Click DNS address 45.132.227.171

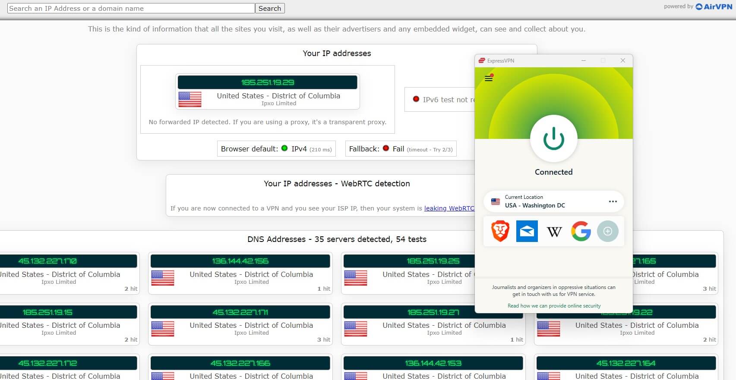[x=240, y=312]
